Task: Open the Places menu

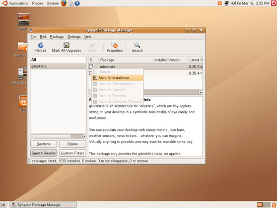Action: pos(37,3)
